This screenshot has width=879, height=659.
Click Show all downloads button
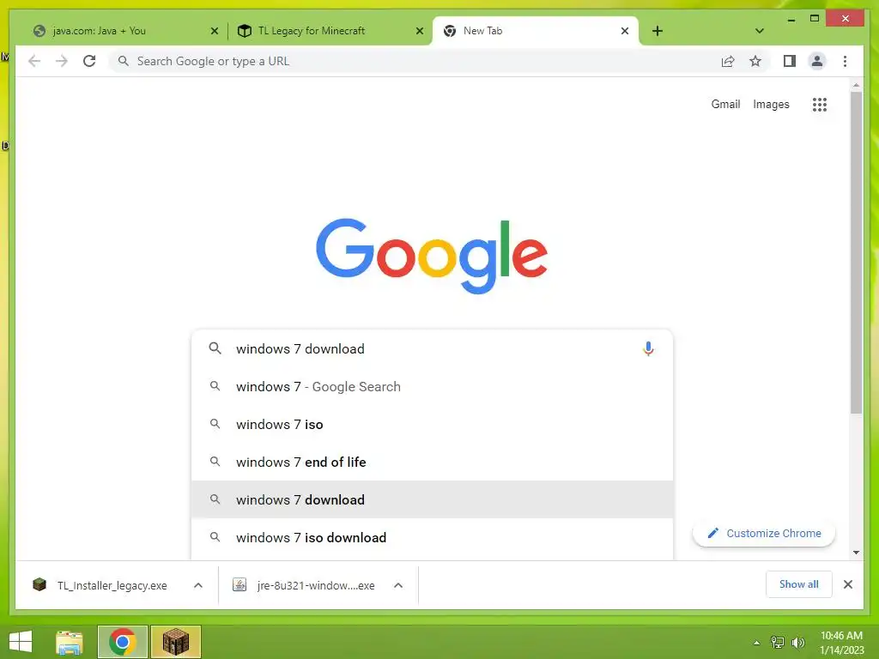(x=799, y=584)
